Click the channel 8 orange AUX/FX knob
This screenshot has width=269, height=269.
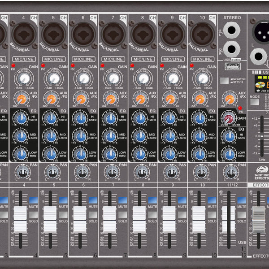point(140,99)
